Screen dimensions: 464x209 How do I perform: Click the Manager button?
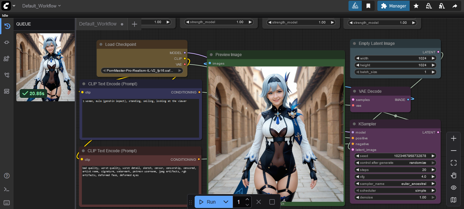click(393, 6)
